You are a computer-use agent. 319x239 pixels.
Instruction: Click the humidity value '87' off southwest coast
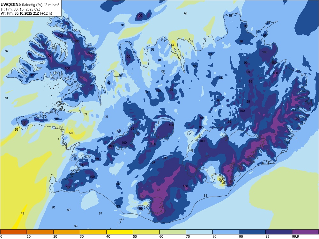click(x=100, y=213)
